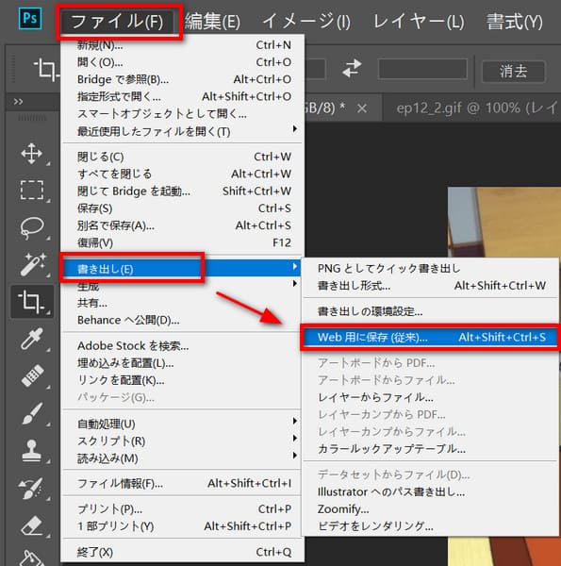Select 書き出しの環境設定... entry
561x566 pixels.
pyautogui.click(x=431, y=311)
